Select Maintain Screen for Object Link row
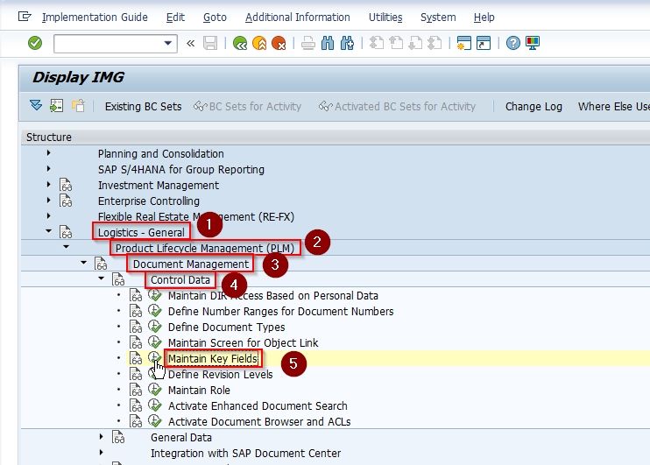Viewport: 650px width, 465px height. 243,342
